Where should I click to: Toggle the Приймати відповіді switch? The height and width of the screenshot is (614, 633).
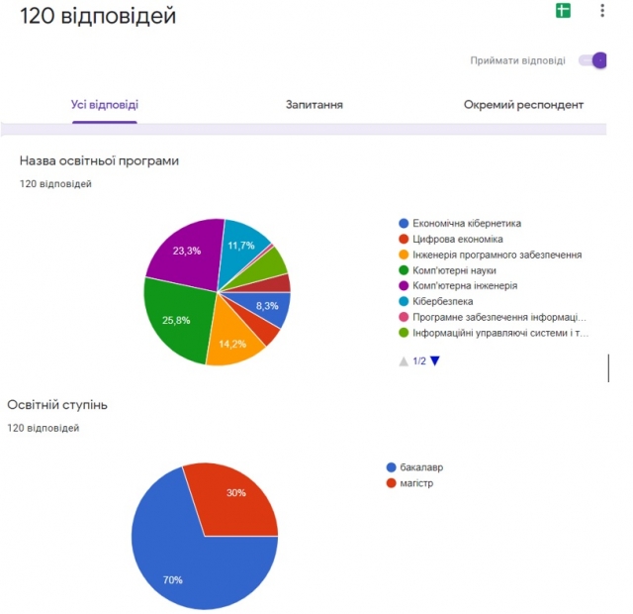[x=592, y=60]
